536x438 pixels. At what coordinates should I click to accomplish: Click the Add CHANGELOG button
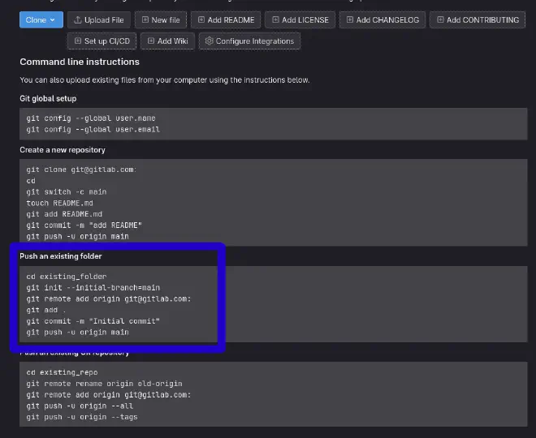(383, 19)
